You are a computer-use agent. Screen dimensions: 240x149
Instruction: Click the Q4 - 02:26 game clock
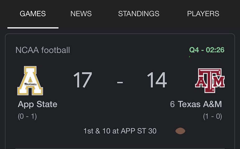pyautogui.click(x=207, y=50)
